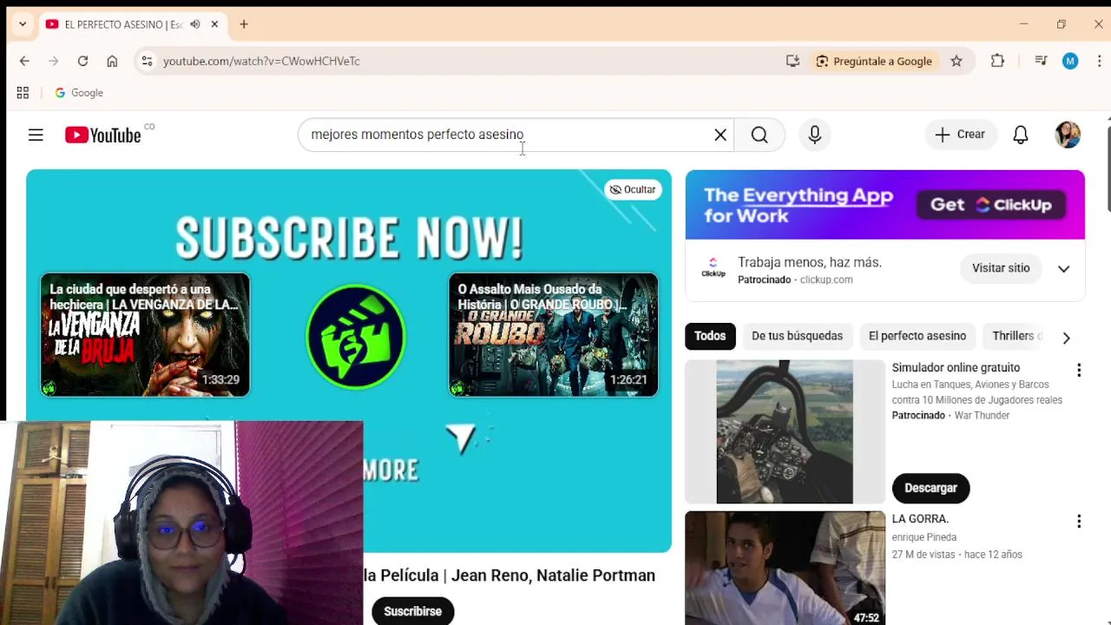Open the War Thunder ad thumbnail
Viewport: 1111px width, 625px height.
tap(785, 432)
